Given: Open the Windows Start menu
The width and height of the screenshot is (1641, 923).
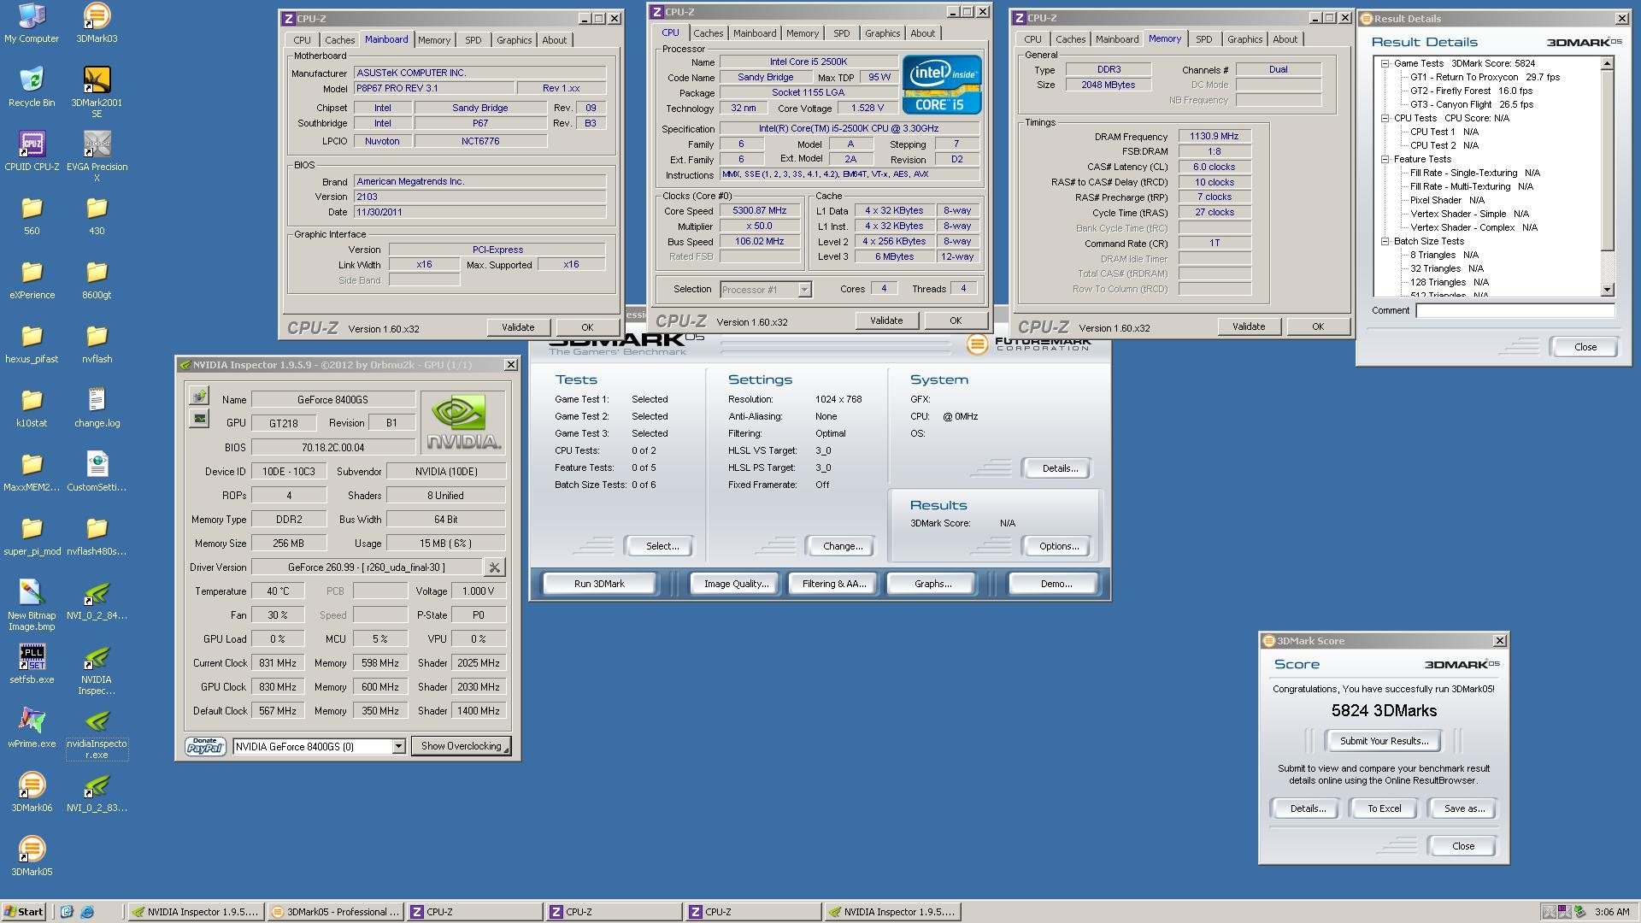Looking at the screenshot, I should pos(24,912).
